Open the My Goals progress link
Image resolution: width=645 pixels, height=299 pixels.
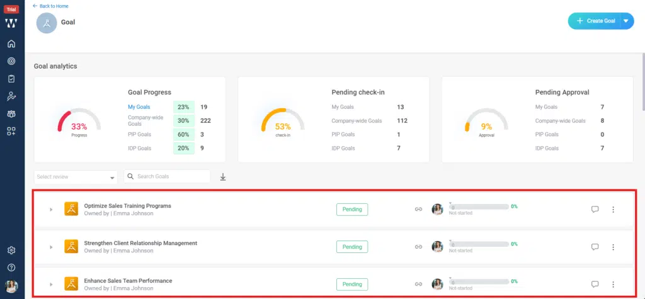[x=139, y=107]
